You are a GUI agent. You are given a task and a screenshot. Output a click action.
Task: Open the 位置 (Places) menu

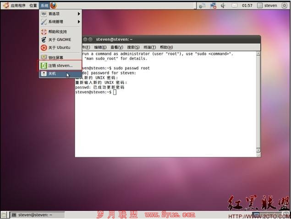33,5
